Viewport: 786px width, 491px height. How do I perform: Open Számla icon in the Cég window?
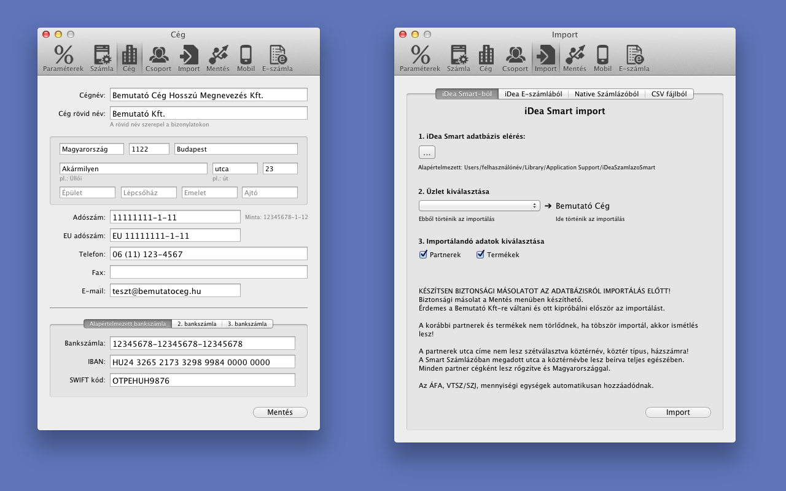pyautogui.click(x=102, y=58)
